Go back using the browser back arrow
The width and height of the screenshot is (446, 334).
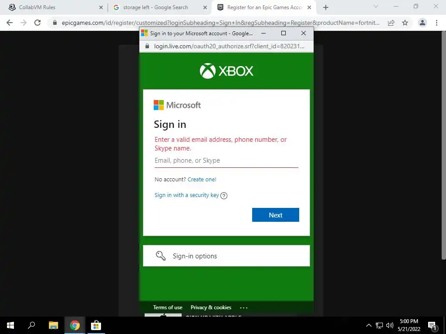point(10,23)
